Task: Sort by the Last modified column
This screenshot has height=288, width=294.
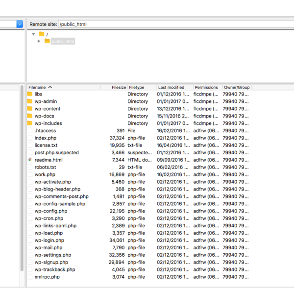Action: 171,87
